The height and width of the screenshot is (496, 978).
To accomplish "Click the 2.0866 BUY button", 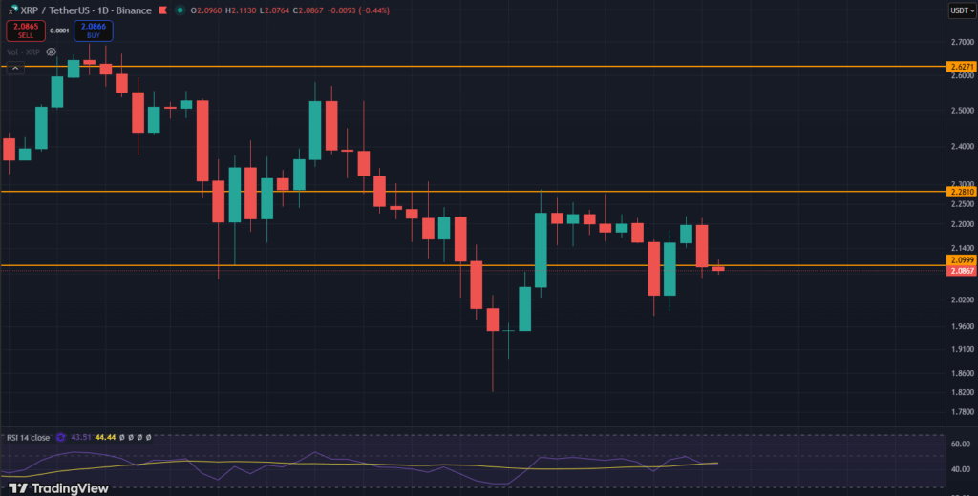I will pos(94,31).
